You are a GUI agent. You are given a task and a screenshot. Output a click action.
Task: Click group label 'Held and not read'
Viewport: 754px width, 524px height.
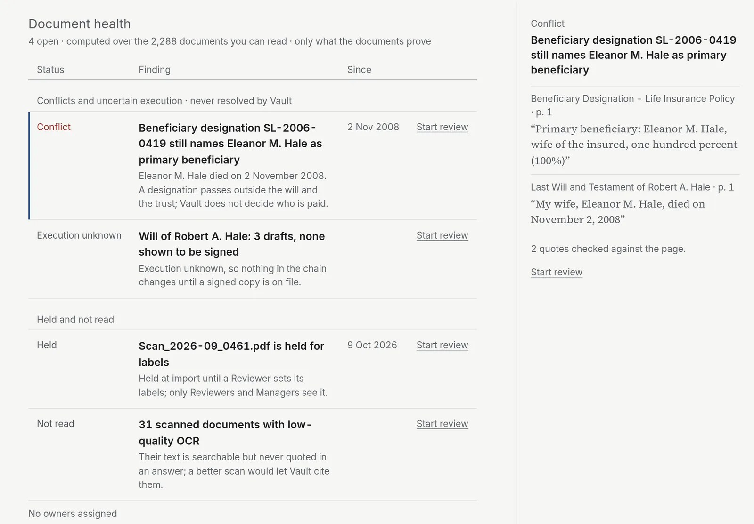tap(75, 320)
